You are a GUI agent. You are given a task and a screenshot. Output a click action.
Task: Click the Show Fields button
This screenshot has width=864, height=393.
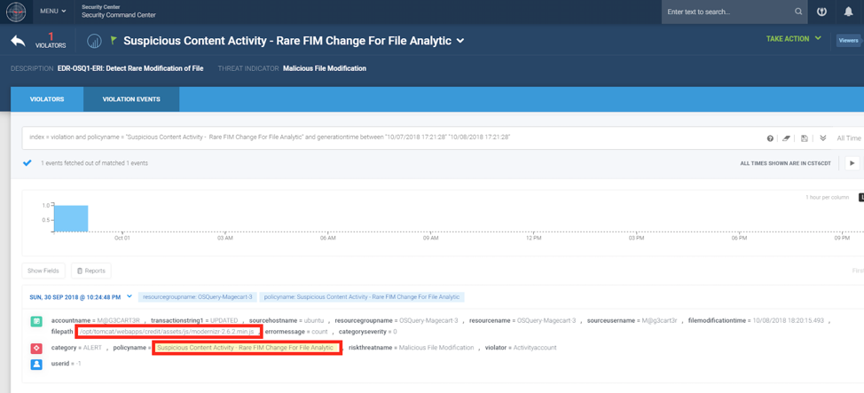(43, 271)
